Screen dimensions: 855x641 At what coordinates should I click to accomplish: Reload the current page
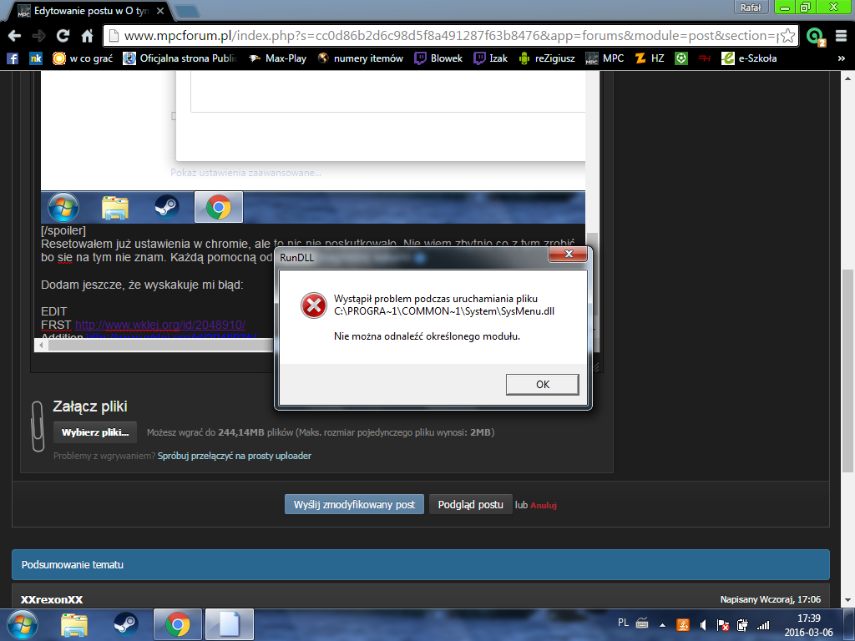click(x=63, y=36)
